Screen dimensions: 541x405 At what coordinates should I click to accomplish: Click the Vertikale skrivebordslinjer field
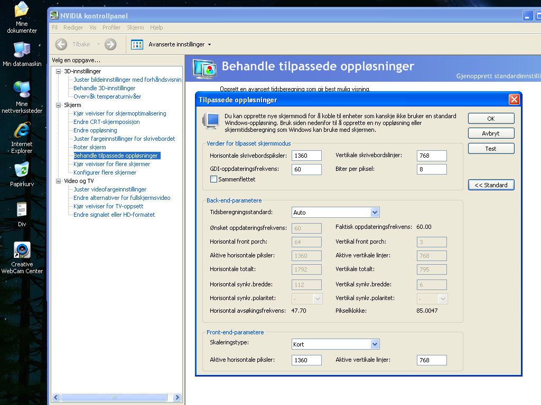432,156
